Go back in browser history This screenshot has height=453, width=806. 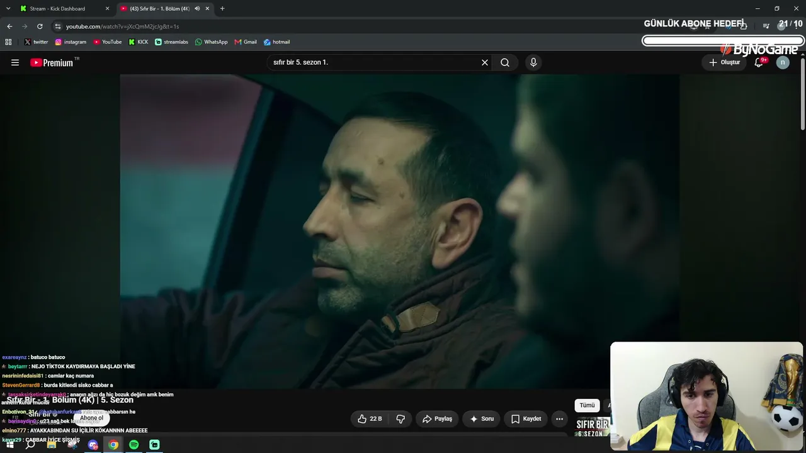pyautogui.click(x=9, y=26)
